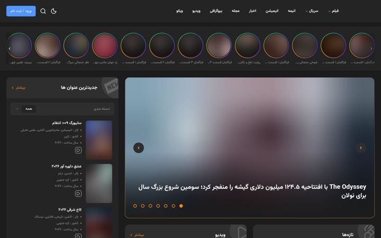Toggle dark mode with the moon icon

[53, 11]
